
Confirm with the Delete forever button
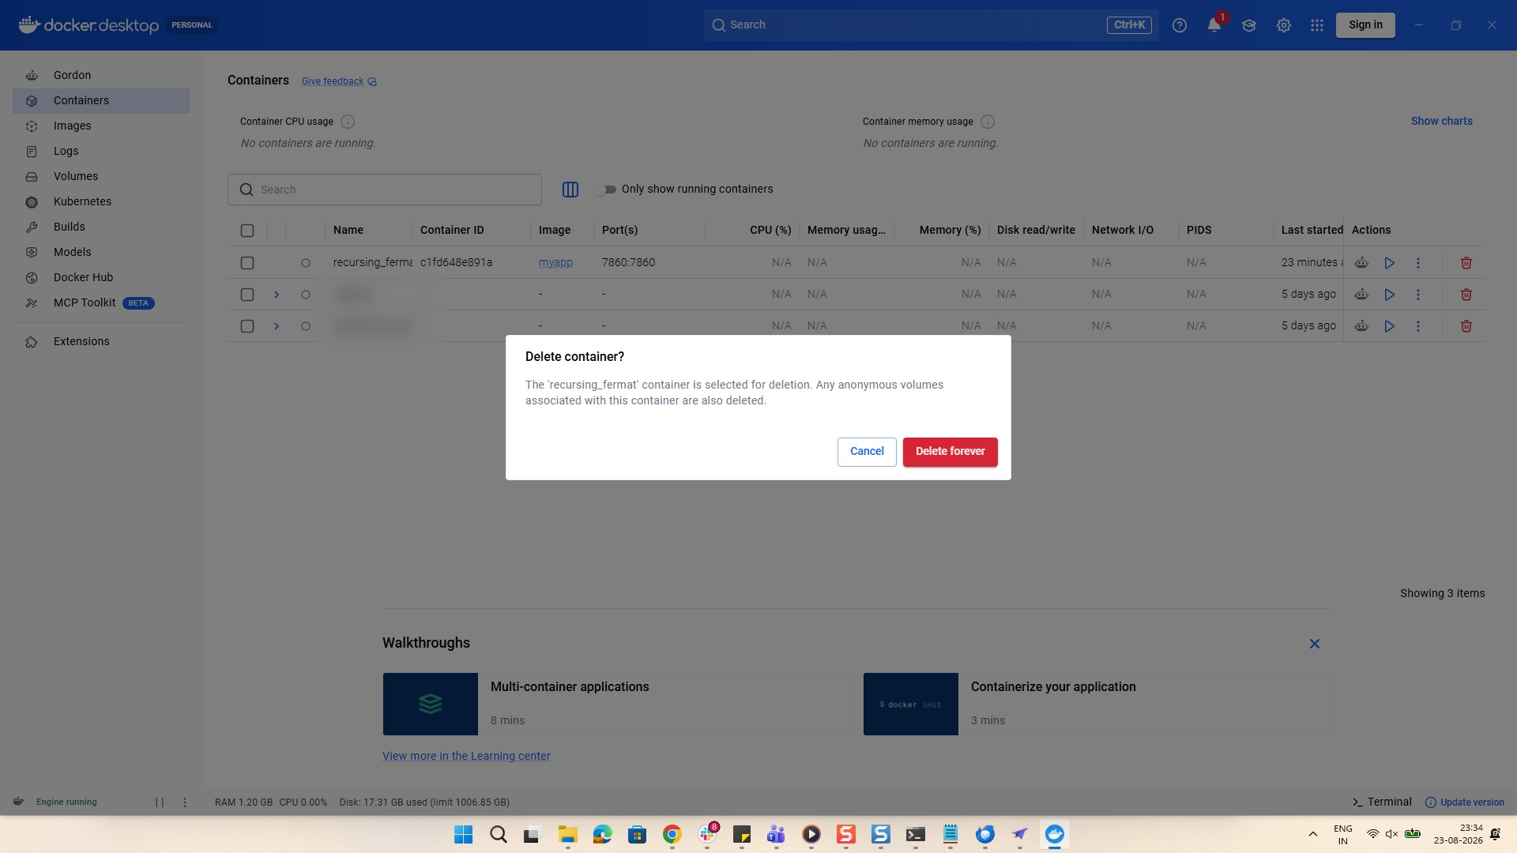[x=950, y=452]
